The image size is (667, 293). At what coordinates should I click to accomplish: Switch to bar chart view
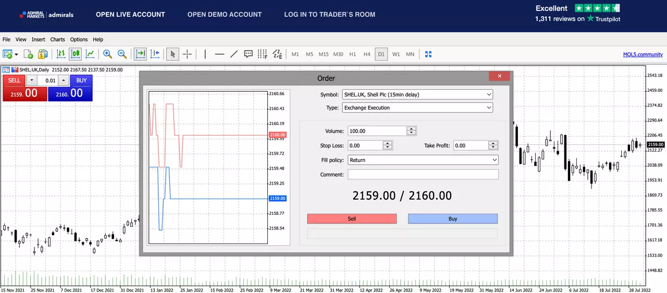click(61, 54)
